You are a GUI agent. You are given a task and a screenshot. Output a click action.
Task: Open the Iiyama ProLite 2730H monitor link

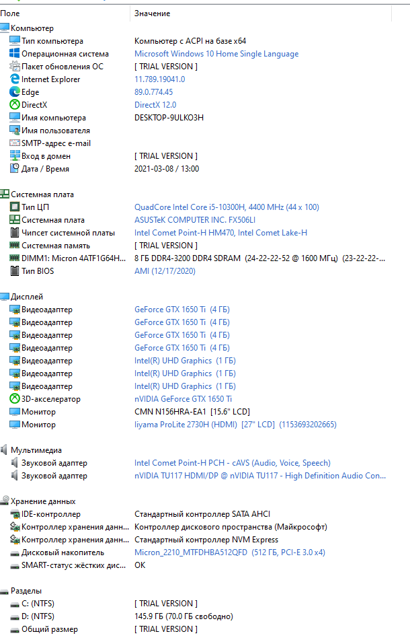pyautogui.click(x=235, y=424)
